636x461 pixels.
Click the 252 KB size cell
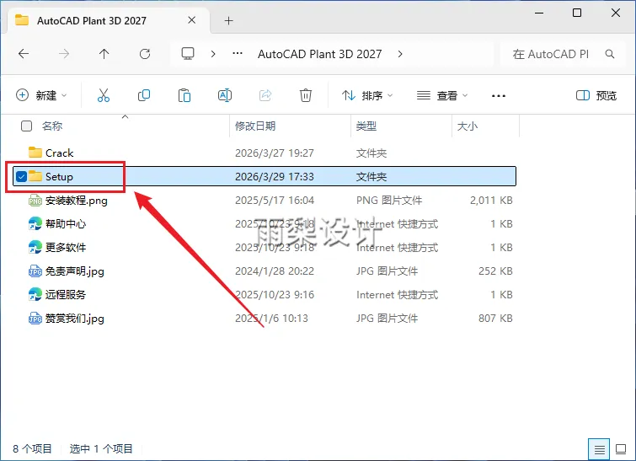(x=495, y=271)
